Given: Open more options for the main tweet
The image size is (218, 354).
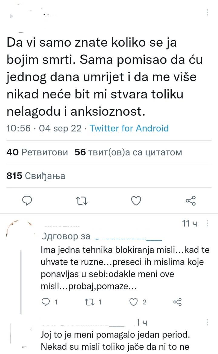Looking at the screenshot, I should pyautogui.click(x=207, y=12).
